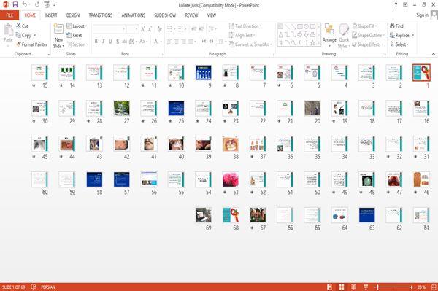Viewport: 438px width, 291px height.
Task: Select slide 63 thumbnail
Action: click(x=366, y=215)
